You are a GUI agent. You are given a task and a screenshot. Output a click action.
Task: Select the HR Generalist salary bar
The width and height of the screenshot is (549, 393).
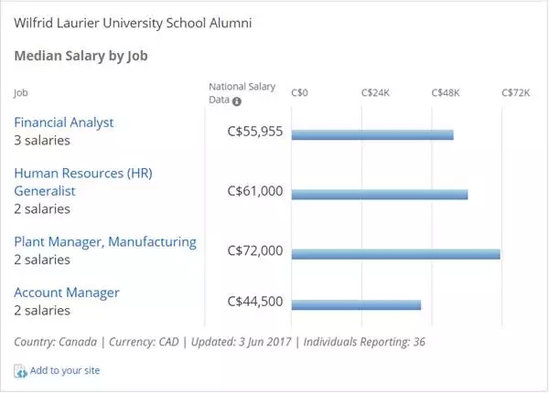tap(380, 194)
